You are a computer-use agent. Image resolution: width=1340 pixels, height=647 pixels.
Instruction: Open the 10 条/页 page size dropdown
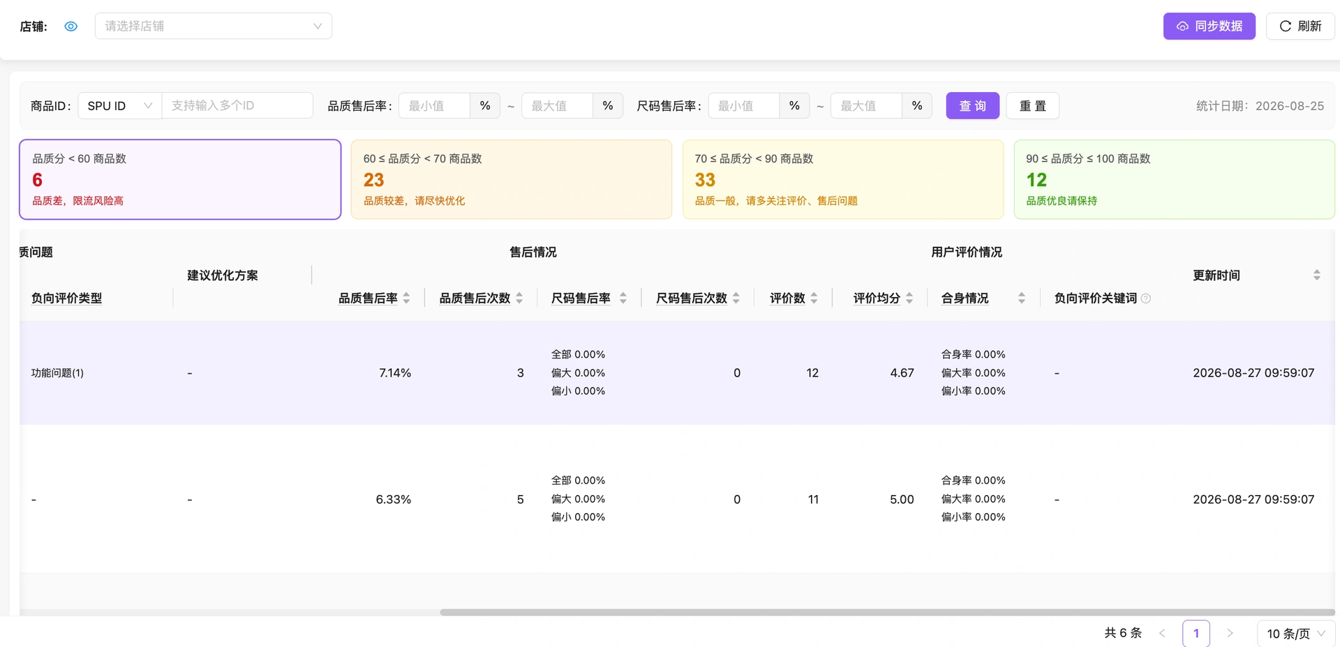[x=1296, y=633]
